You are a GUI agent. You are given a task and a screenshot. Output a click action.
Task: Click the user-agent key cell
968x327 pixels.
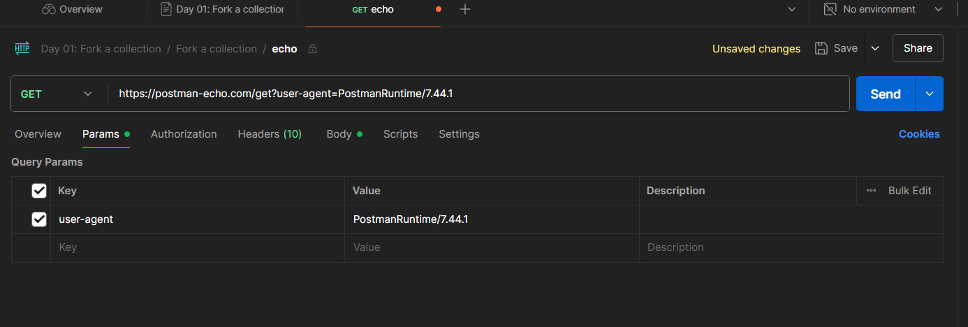198,219
